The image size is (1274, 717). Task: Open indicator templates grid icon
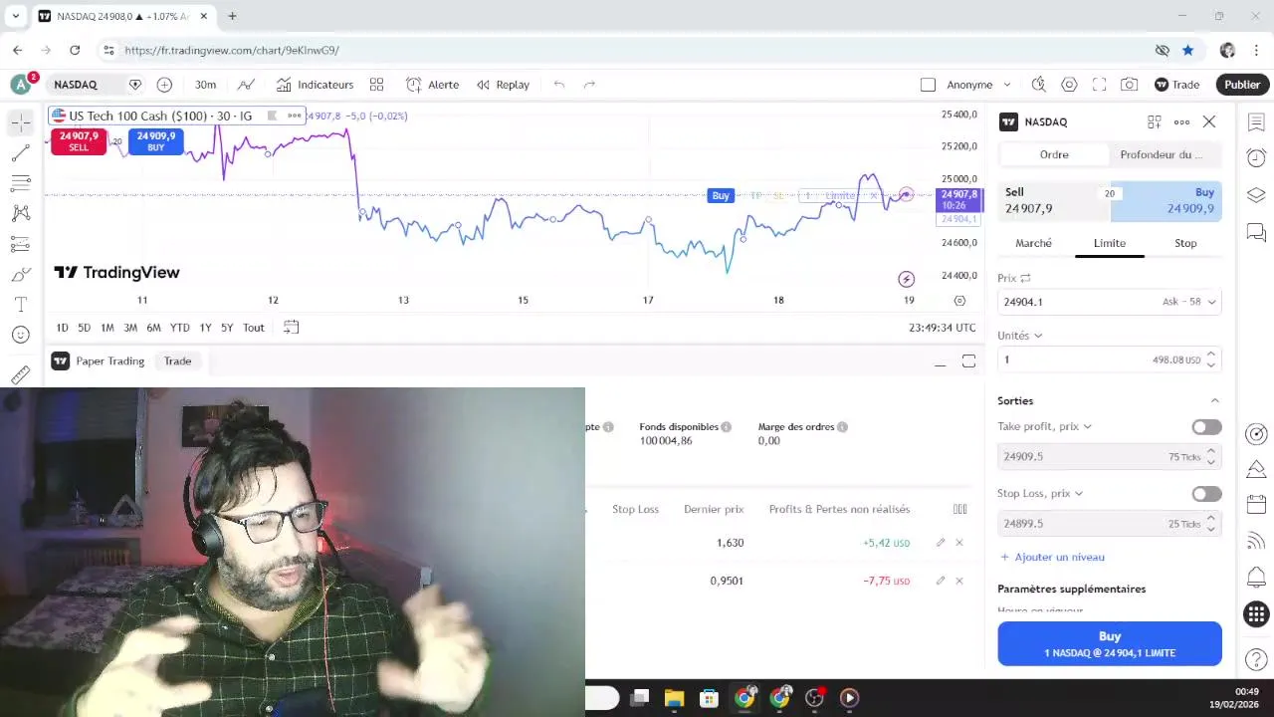pyautogui.click(x=376, y=85)
